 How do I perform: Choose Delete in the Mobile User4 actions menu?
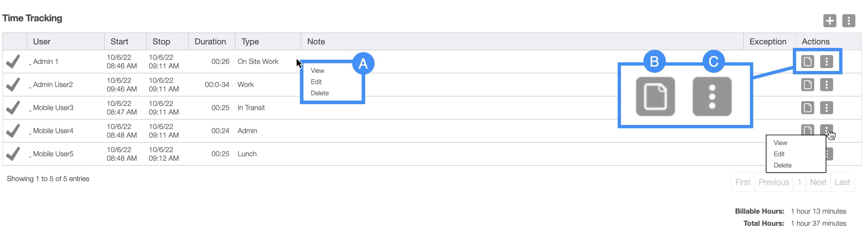point(782,165)
